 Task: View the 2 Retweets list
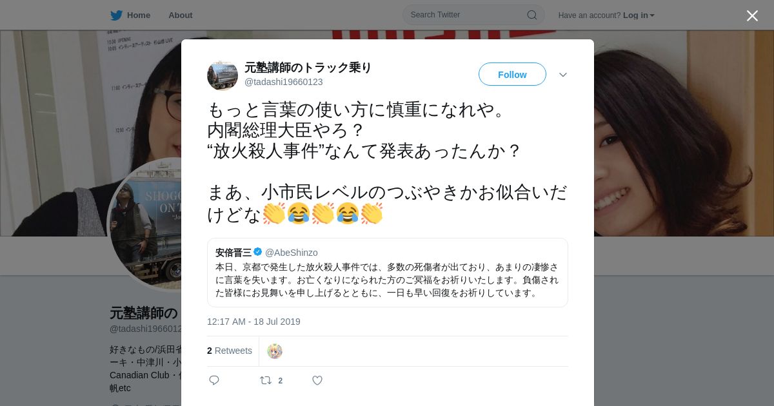[x=230, y=351]
